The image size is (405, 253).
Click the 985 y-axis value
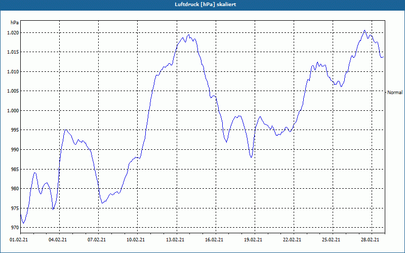pyautogui.click(x=15, y=170)
